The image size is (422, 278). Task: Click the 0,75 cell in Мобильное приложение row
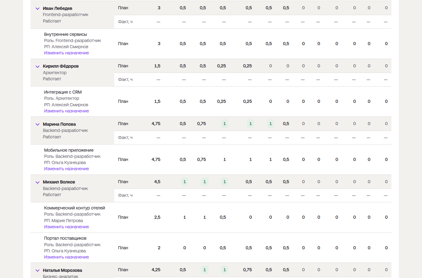tap(201, 159)
